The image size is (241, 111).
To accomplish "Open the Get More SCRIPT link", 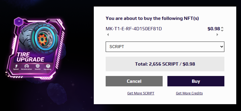I will pyautogui.click(x=141, y=93).
